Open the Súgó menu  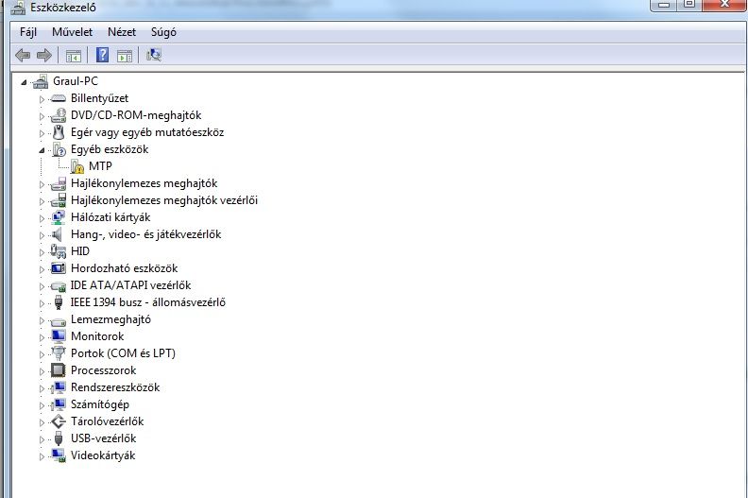click(163, 32)
